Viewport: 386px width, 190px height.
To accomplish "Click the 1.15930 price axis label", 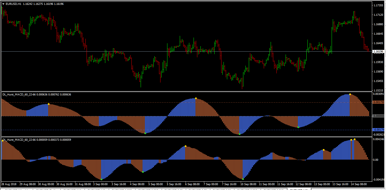I will coord(379,62).
